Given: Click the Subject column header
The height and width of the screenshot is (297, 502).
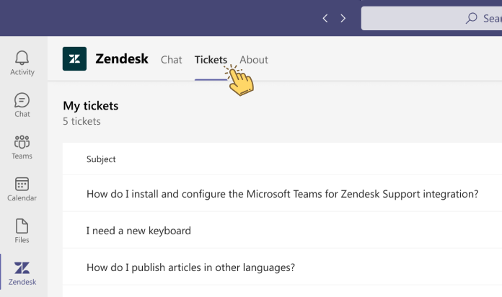Looking at the screenshot, I should coord(101,159).
